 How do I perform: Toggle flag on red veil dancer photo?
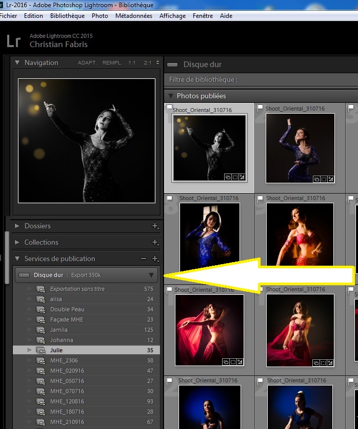168,290
